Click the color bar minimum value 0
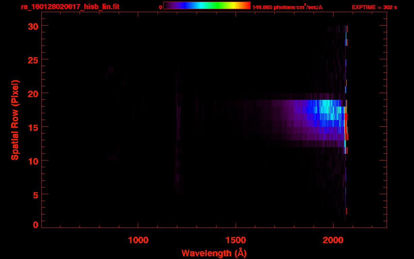The image size is (414, 259). (x=160, y=7)
